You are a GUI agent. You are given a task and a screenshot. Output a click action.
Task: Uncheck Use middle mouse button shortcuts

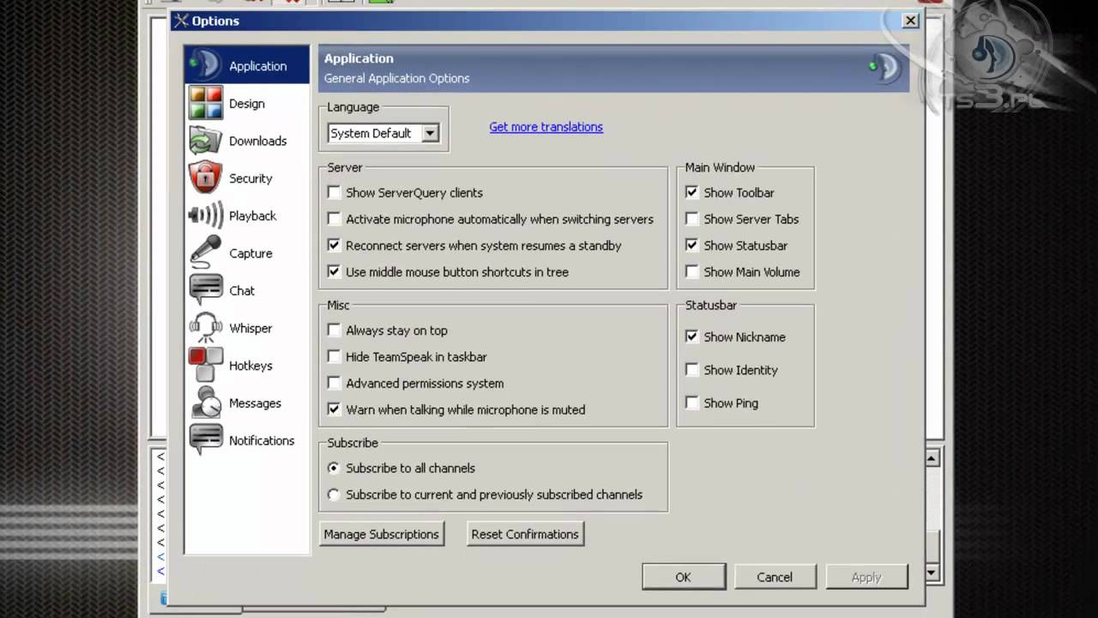[335, 272]
